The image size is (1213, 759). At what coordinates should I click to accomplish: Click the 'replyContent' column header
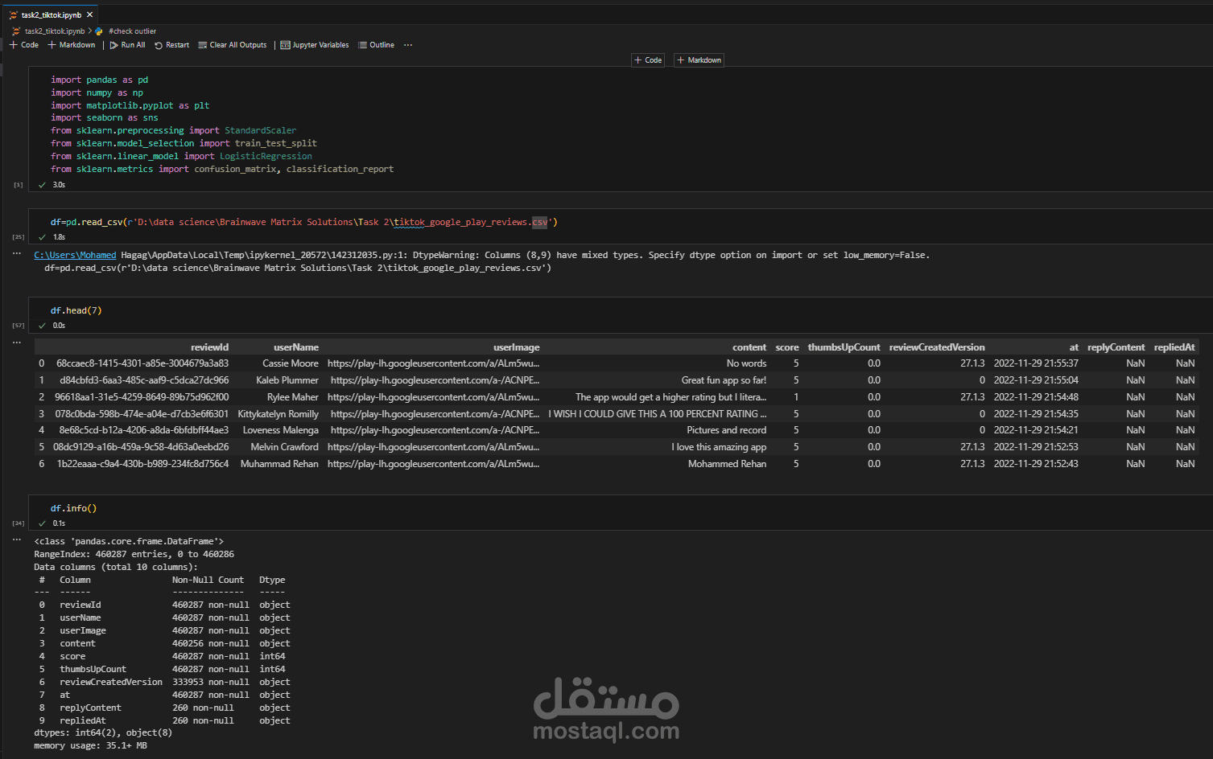[x=1116, y=347]
